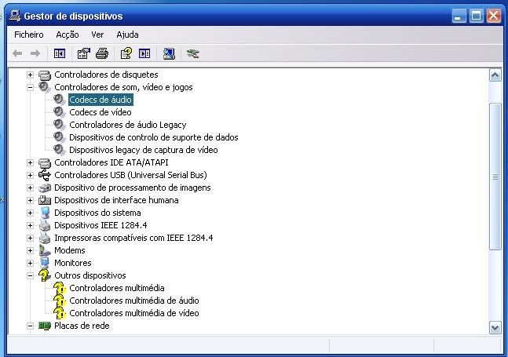Screen dimensions: 508x357
Task: Click the vertical scrollbar thumb
Action: coord(495,177)
